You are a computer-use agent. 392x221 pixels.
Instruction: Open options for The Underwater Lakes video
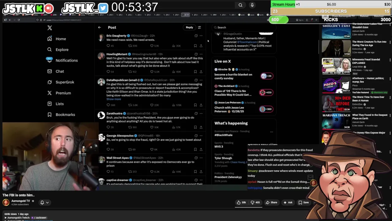click(390, 25)
